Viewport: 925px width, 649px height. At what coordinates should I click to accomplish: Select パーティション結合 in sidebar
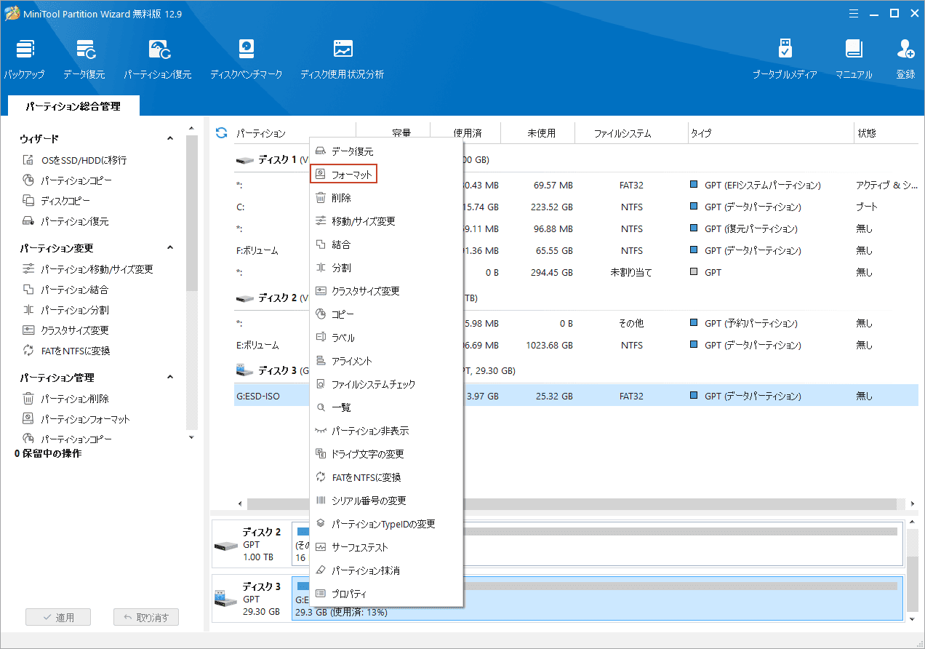[66, 290]
